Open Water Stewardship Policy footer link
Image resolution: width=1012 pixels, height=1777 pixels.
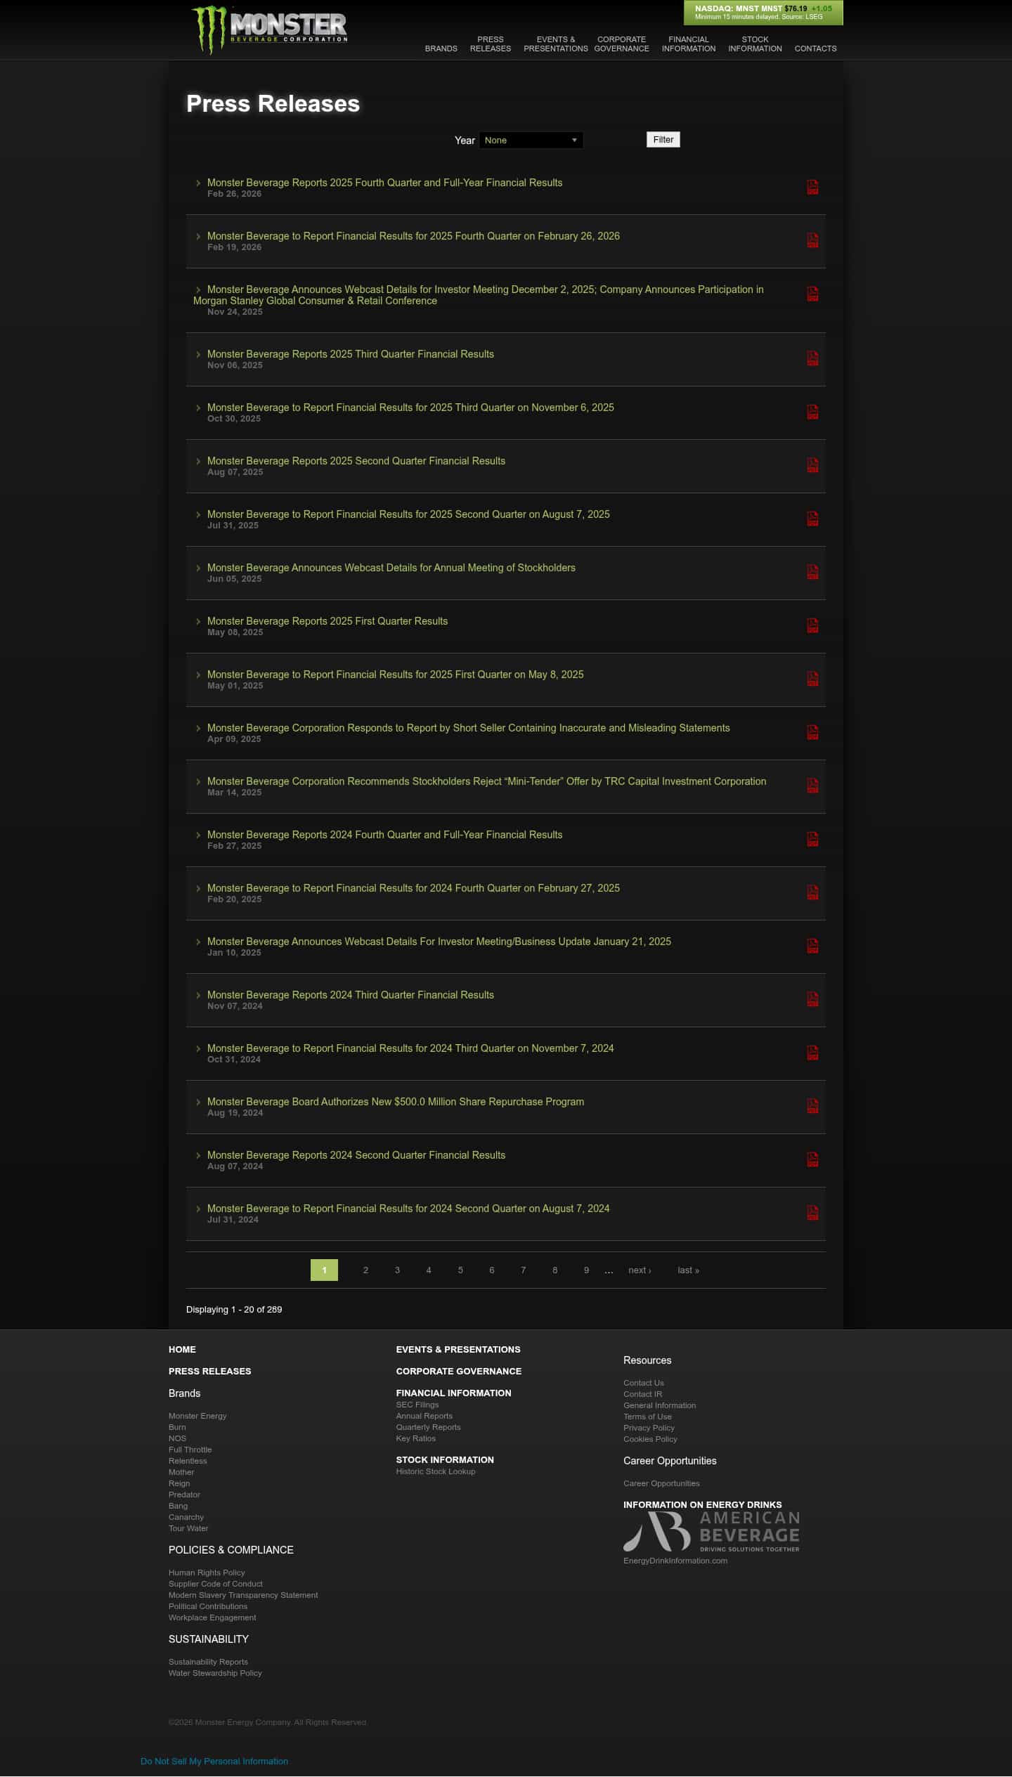(x=215, y=1673)
